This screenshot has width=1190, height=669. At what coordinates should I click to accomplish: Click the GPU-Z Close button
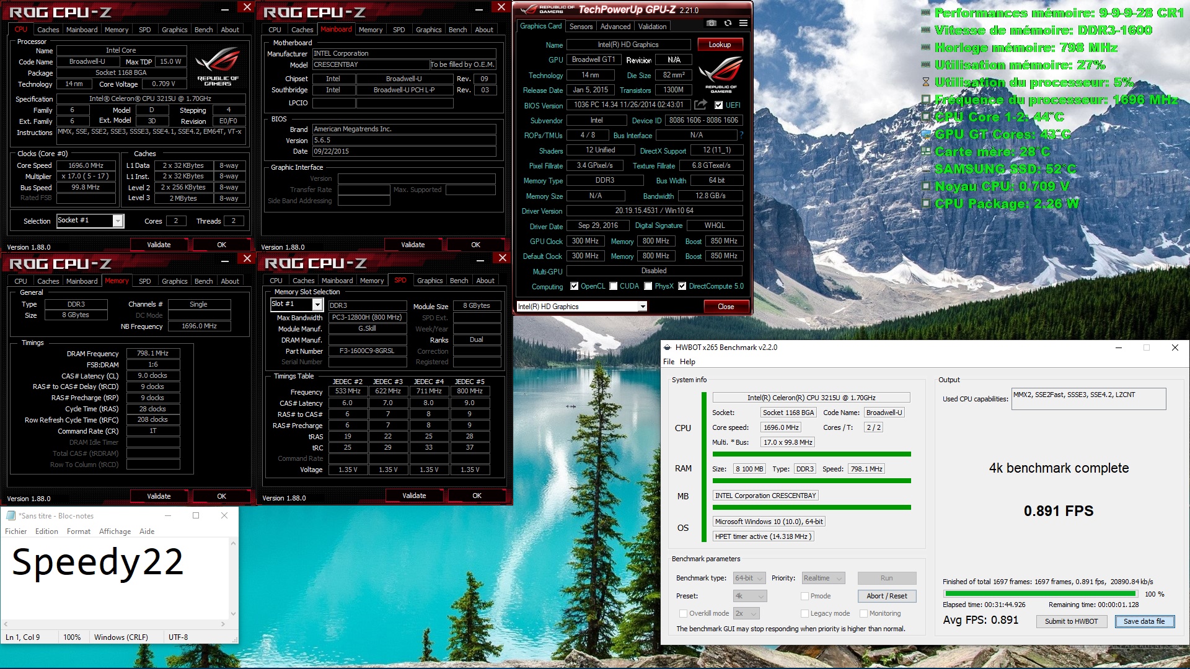726,307
